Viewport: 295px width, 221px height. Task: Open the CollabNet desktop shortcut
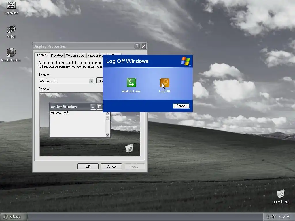11,7
